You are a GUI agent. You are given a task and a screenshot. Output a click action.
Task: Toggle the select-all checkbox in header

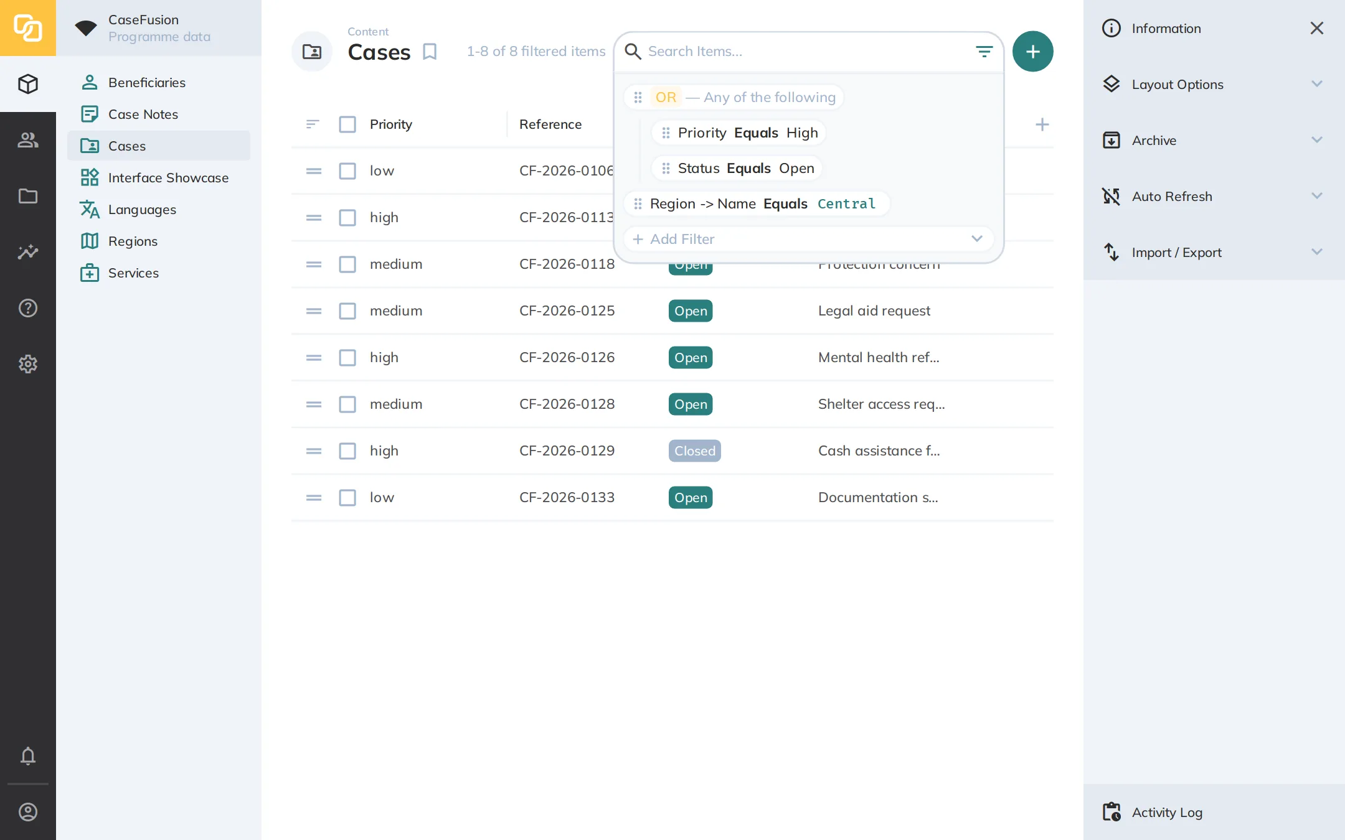coord(347,124)
